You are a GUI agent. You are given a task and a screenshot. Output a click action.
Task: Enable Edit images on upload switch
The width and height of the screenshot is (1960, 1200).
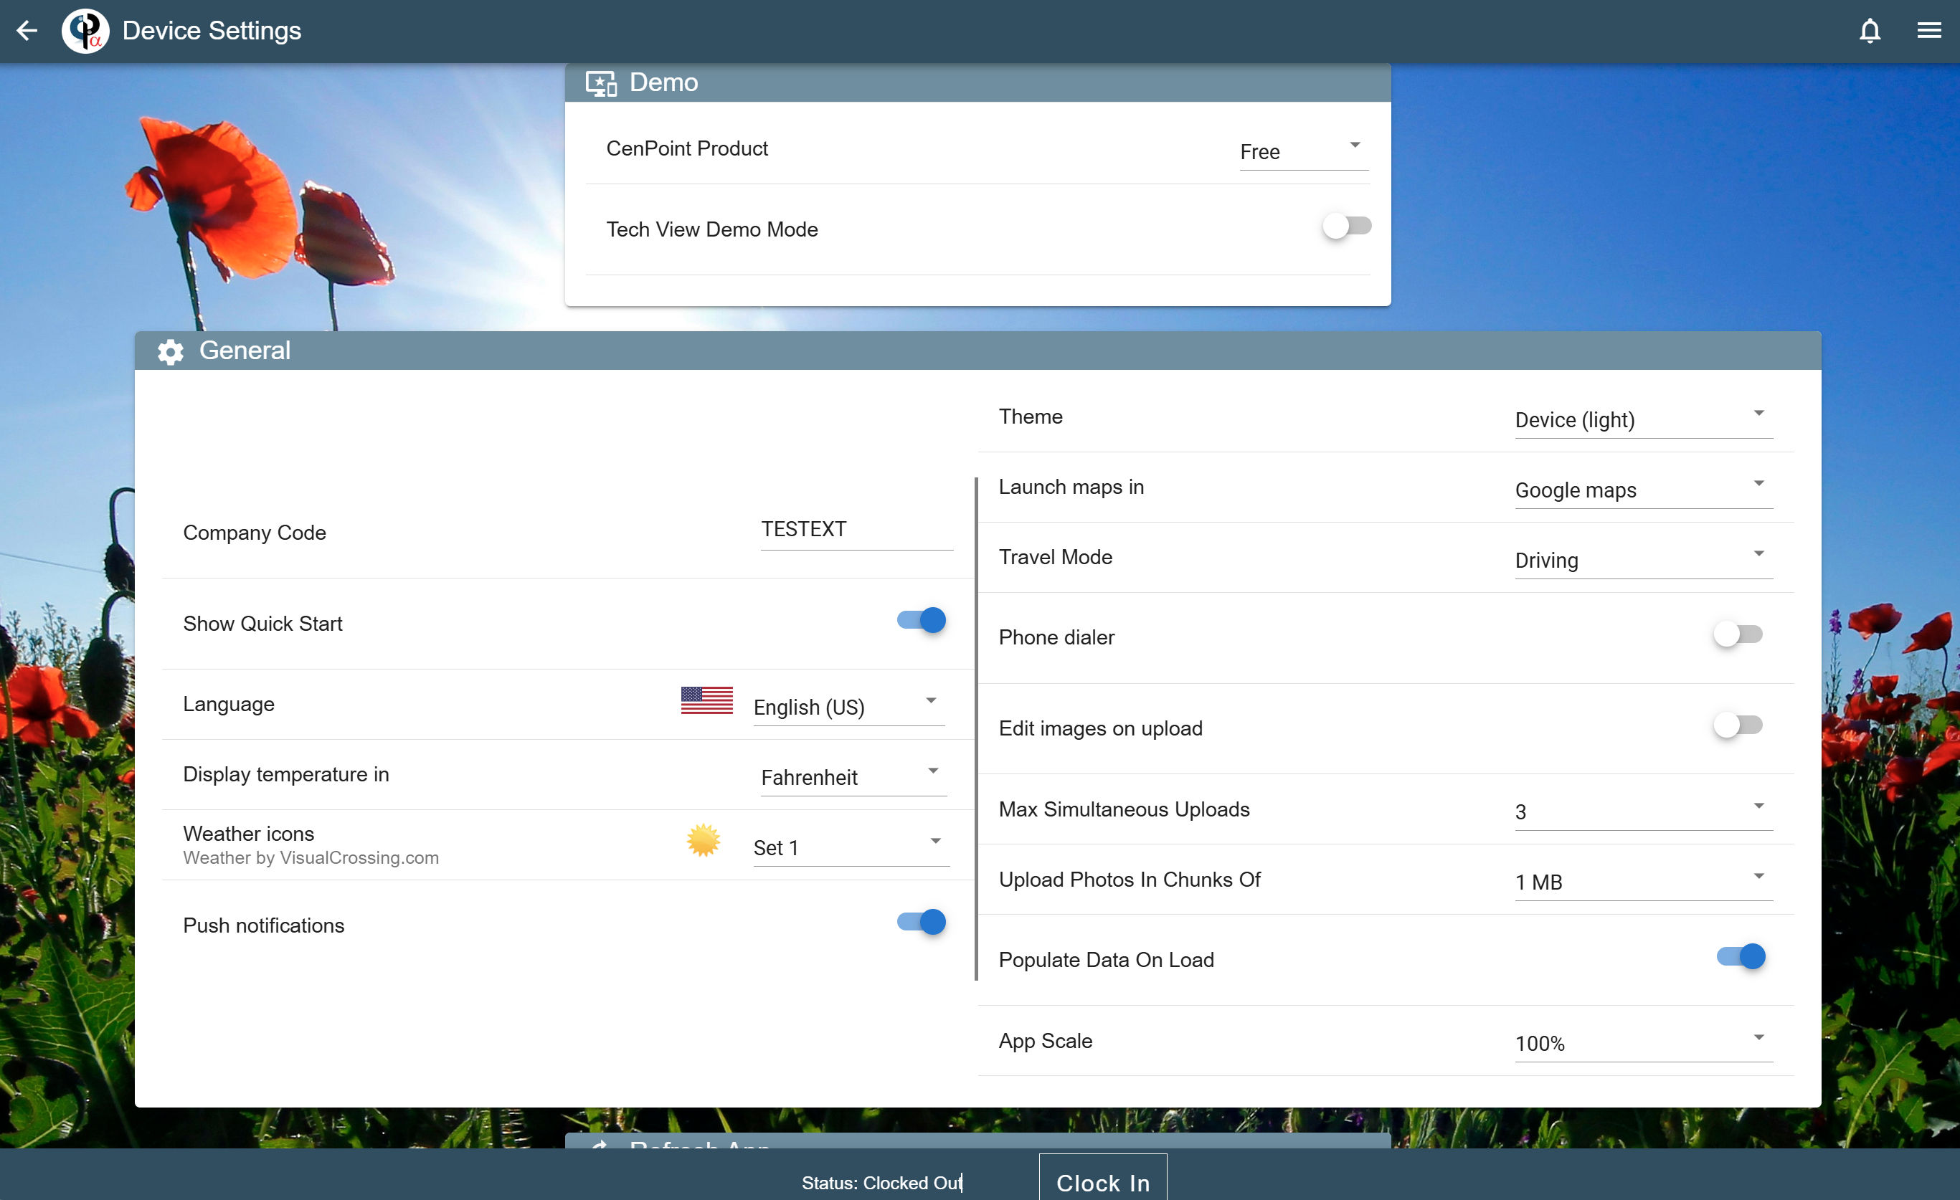1738,725
